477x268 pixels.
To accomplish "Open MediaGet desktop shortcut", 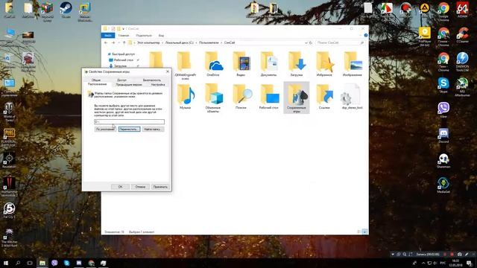I will [x=443, y=185].
